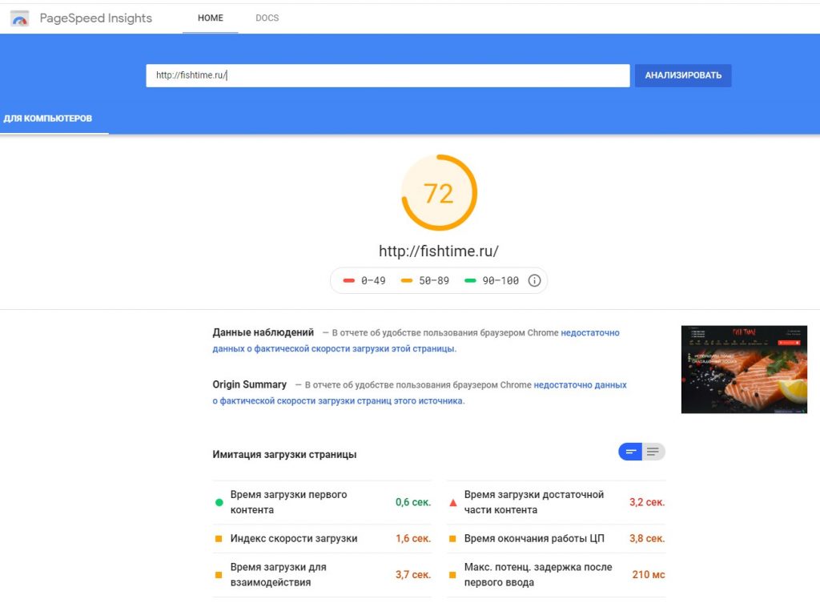Click the PageSpeed Insights logo icon

point(20,19)
